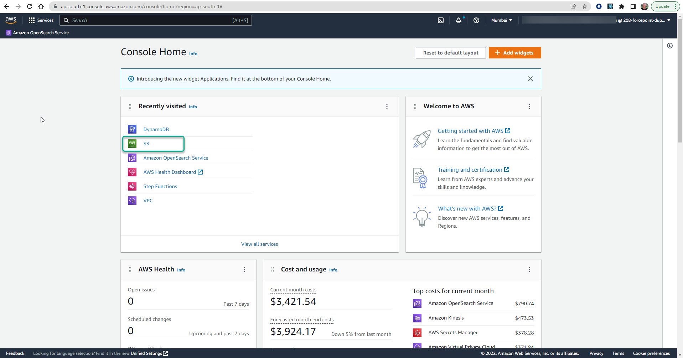
Task: Open the notifications bell
Action: (459, 20)
